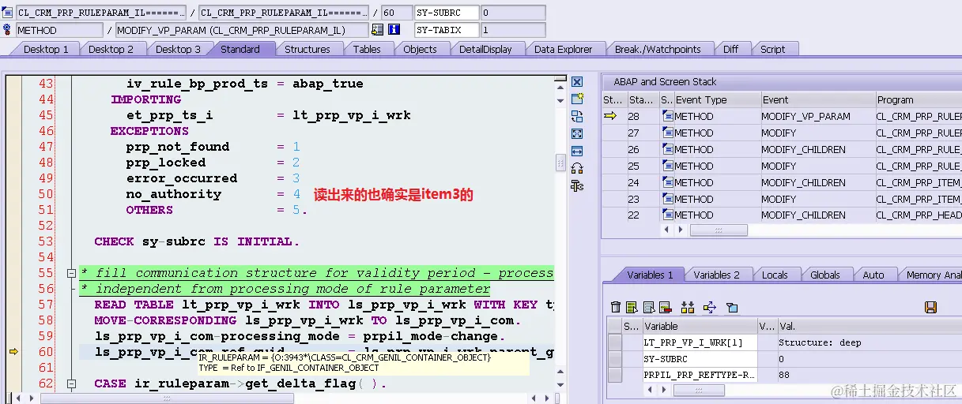Click the MODIFY_VP_PARAM method name field
The width and height of the screenshot is (962, 404).
[242, 30]
